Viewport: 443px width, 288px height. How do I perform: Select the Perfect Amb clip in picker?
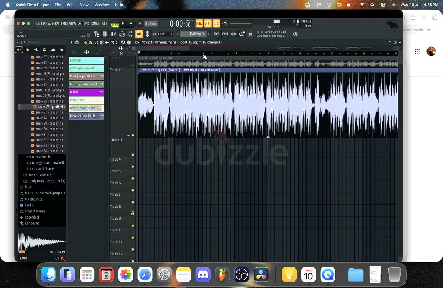pyautogui.click(x=86, y=100)
